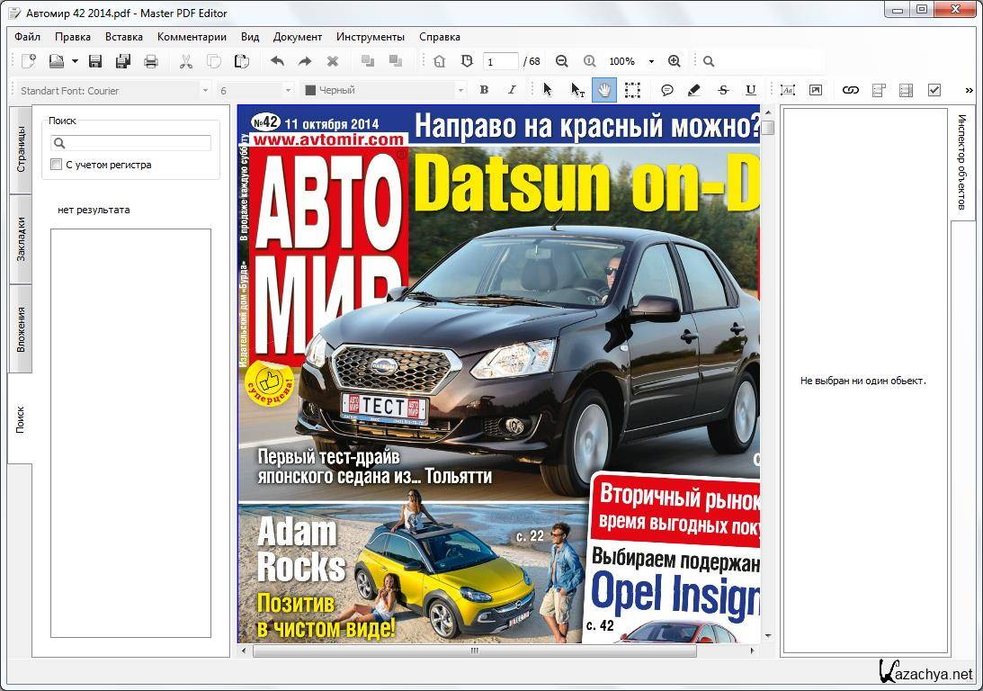
Task: Select the Highlight text marker tool
Action: click(693, 90)
